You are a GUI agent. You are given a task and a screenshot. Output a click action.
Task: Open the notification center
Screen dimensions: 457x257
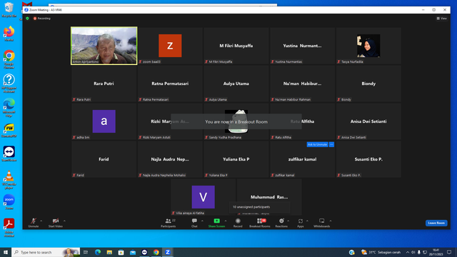point(449,252)
